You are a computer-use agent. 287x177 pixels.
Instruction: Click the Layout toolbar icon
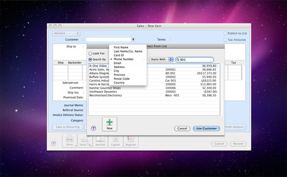tap(115, 141)
